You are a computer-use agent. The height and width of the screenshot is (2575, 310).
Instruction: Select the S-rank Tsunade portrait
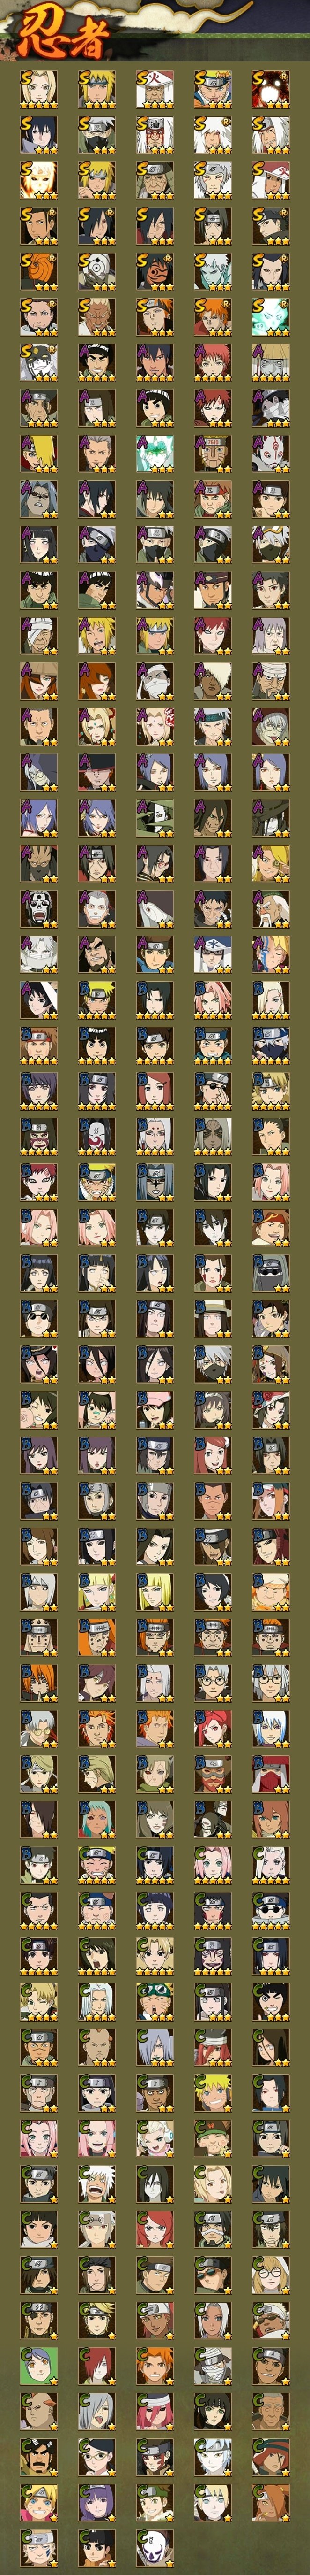tap(38, 88)
